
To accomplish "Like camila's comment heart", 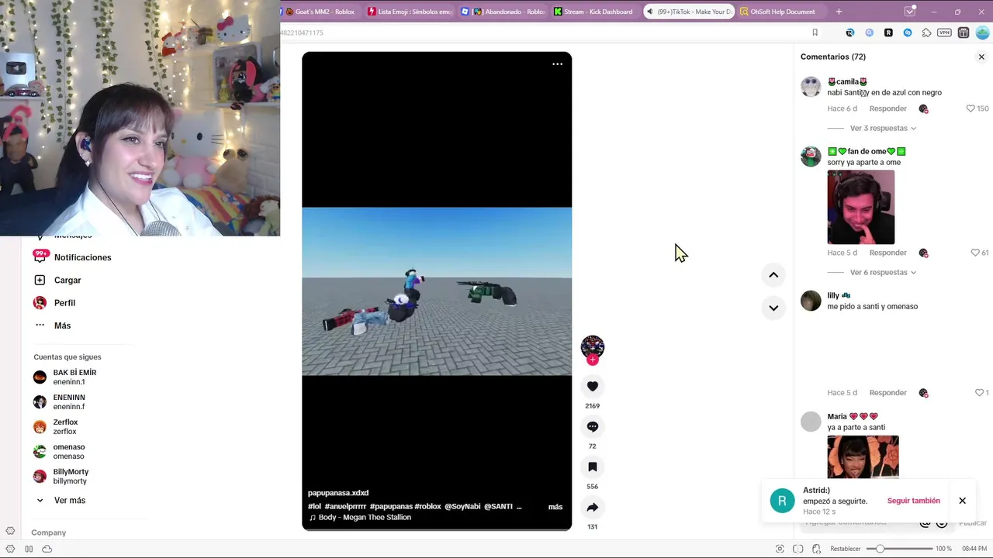I will [x=971, y=108].
